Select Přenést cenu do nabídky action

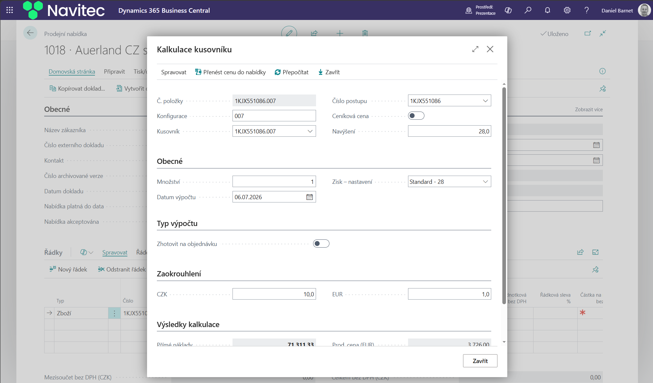[x=230, y=72]
